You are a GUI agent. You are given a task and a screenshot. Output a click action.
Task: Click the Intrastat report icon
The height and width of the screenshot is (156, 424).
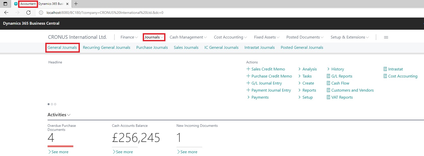(x=385, y=69)
